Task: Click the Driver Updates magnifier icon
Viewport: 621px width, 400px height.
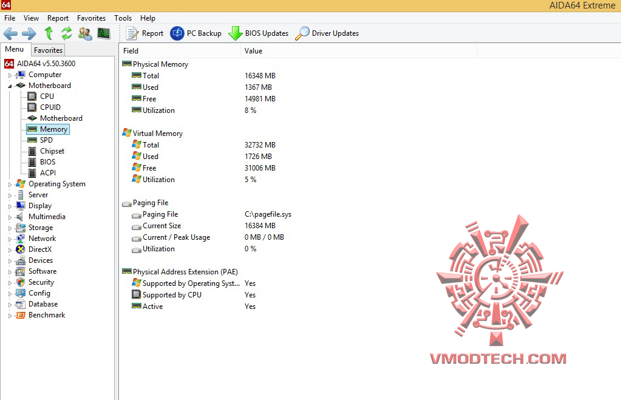Action: 302,33
